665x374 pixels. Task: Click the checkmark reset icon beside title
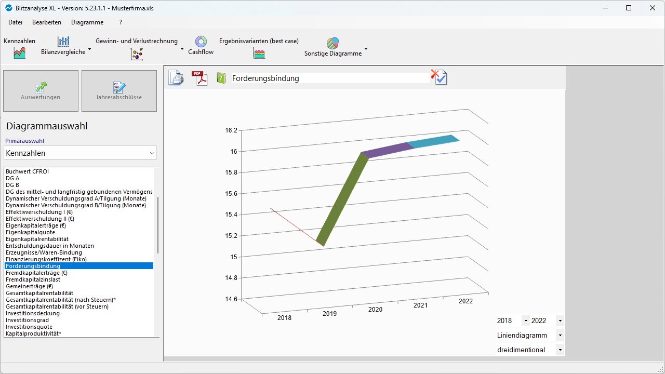(439, 77)
